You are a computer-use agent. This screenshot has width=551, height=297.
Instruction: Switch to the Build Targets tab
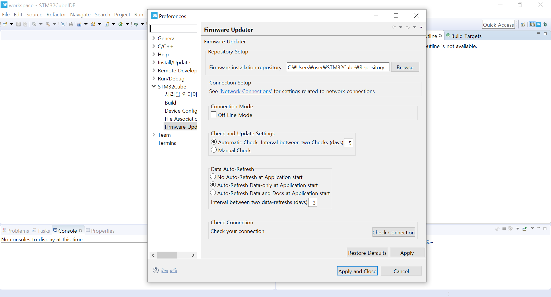point(464,36)
